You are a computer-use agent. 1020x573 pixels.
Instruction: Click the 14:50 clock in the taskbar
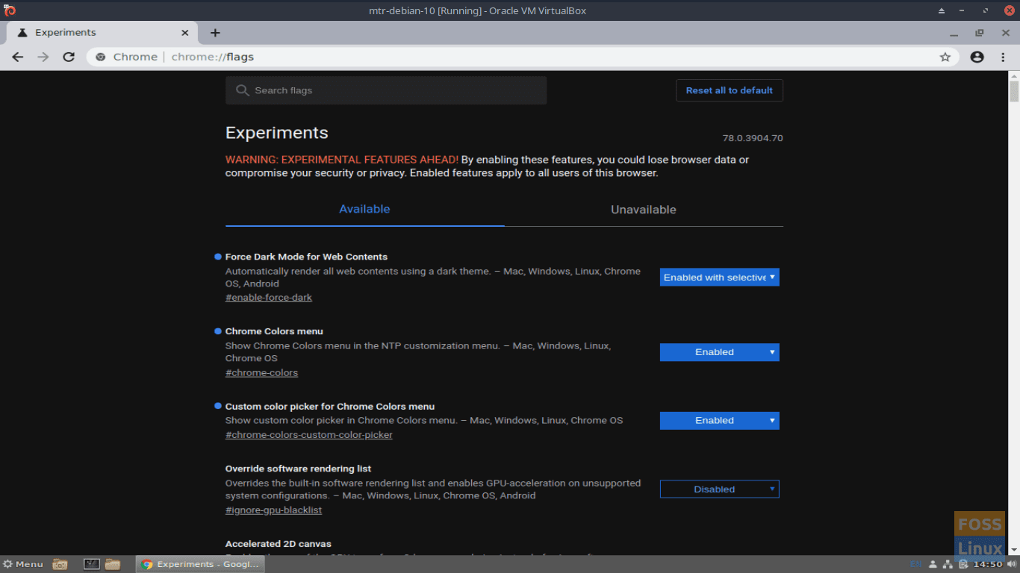[988, 565]
